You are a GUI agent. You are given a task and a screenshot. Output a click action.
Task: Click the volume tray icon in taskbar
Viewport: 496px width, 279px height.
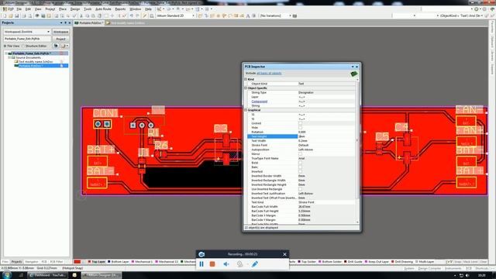coord(467,276)
